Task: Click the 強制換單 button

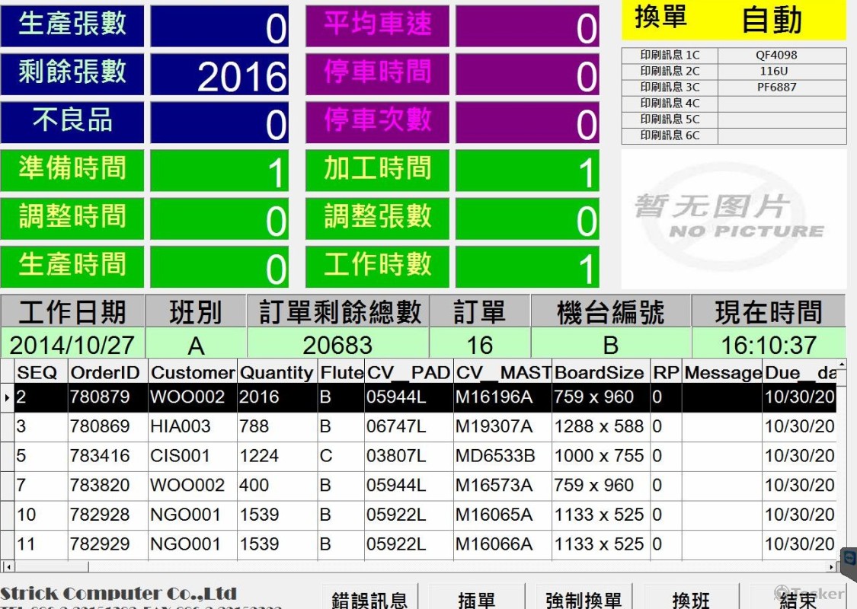Action: (584, 598)
